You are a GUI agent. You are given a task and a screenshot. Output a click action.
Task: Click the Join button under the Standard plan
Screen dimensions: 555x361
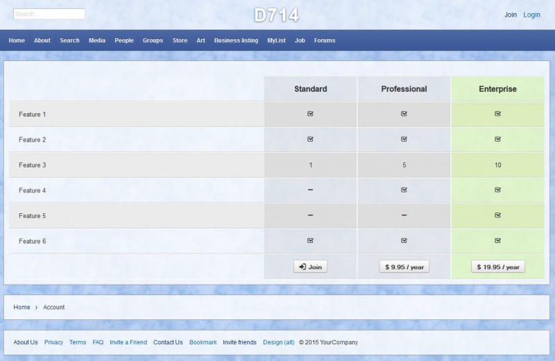click(310, 267)
